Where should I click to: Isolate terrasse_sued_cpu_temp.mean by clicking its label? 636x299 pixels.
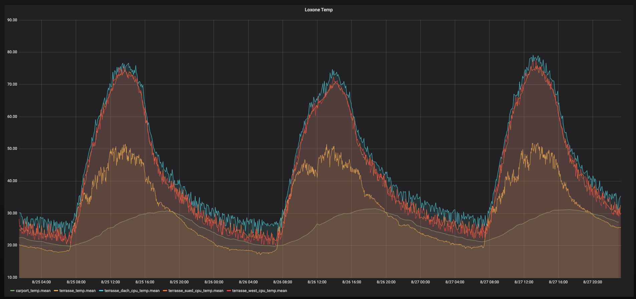[196, 291]
